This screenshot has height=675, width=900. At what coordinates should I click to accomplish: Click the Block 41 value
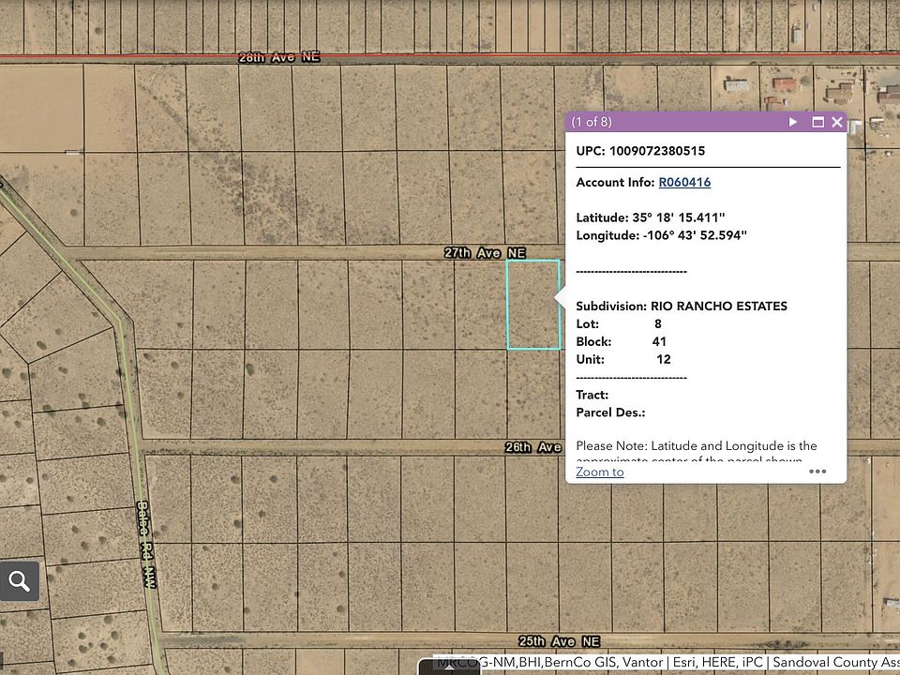(659, 341)
